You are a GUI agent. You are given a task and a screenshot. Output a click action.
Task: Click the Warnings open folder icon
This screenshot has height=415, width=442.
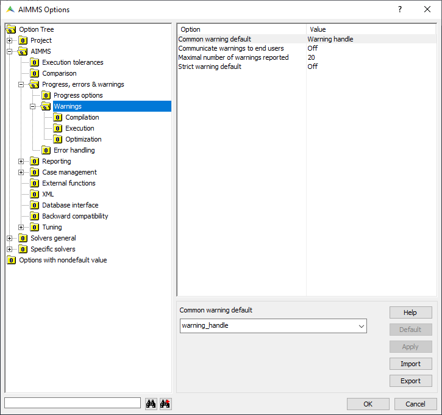[46, 106]
